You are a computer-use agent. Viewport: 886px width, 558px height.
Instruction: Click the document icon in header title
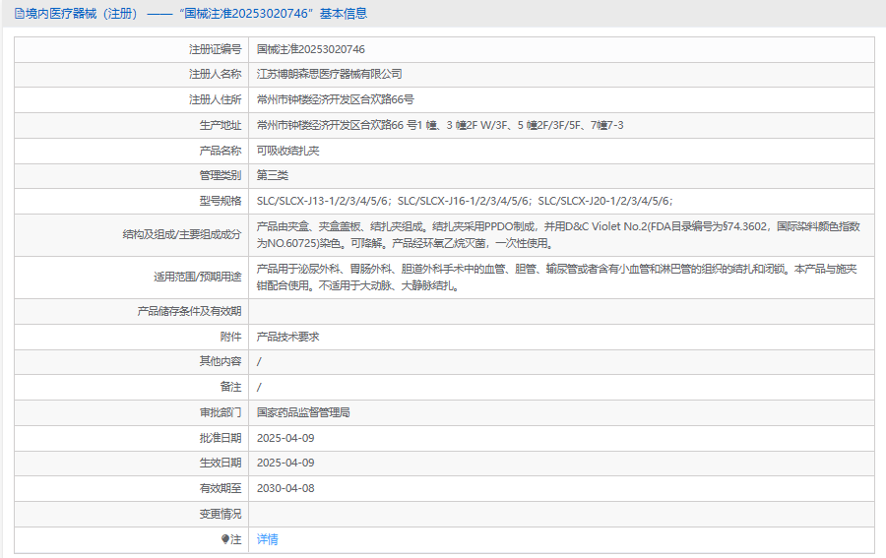[20, 14]
